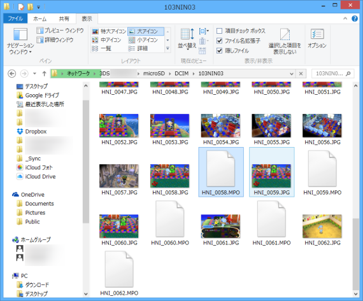Go up one folder level arrow
Screen dimensions: 363x301
44,74
